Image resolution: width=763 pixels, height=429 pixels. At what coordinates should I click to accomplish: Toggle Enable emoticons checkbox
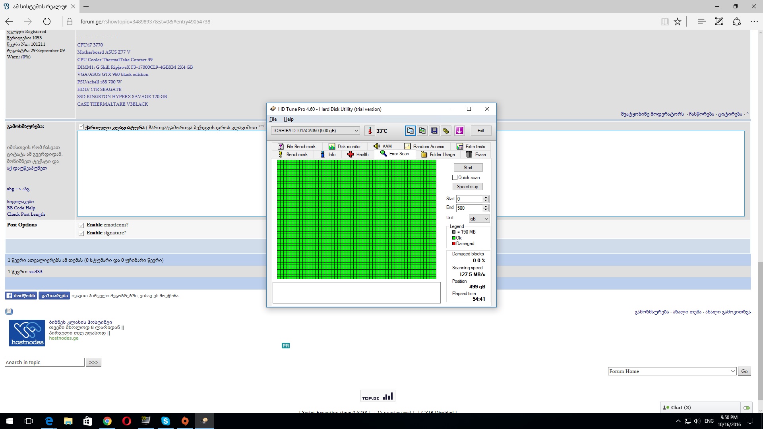81,225
